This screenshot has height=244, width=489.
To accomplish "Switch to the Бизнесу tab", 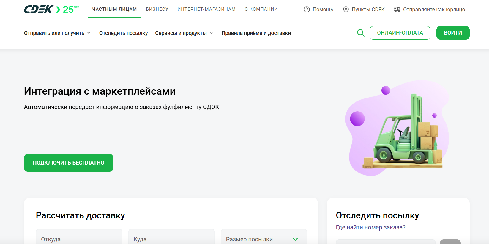I will pos(157,9).
